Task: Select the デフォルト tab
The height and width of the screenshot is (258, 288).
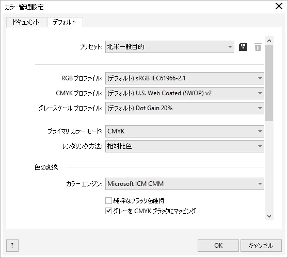Action: 65,22
